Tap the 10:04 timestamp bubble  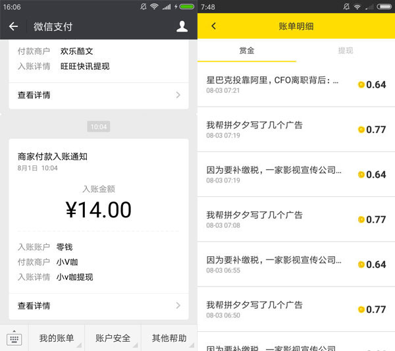[x=99, y=126]
